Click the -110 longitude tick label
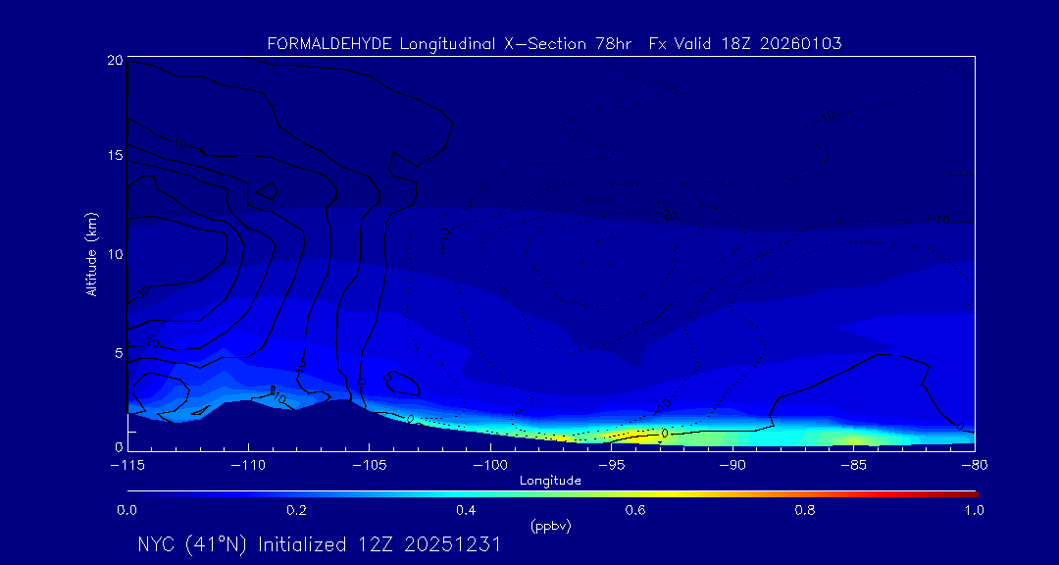The image size is (1059, 565). (248, 466)
